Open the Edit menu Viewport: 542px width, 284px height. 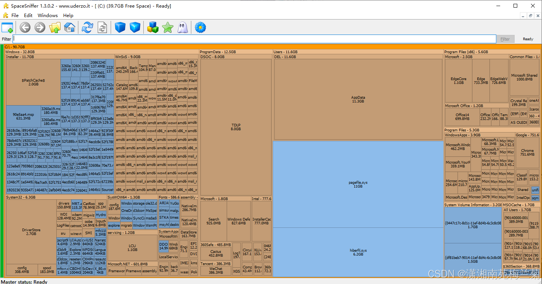tap(28, 16)
